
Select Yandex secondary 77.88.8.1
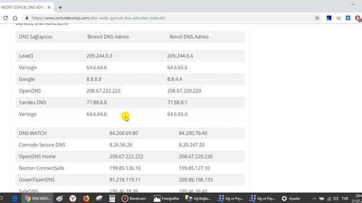177,103
